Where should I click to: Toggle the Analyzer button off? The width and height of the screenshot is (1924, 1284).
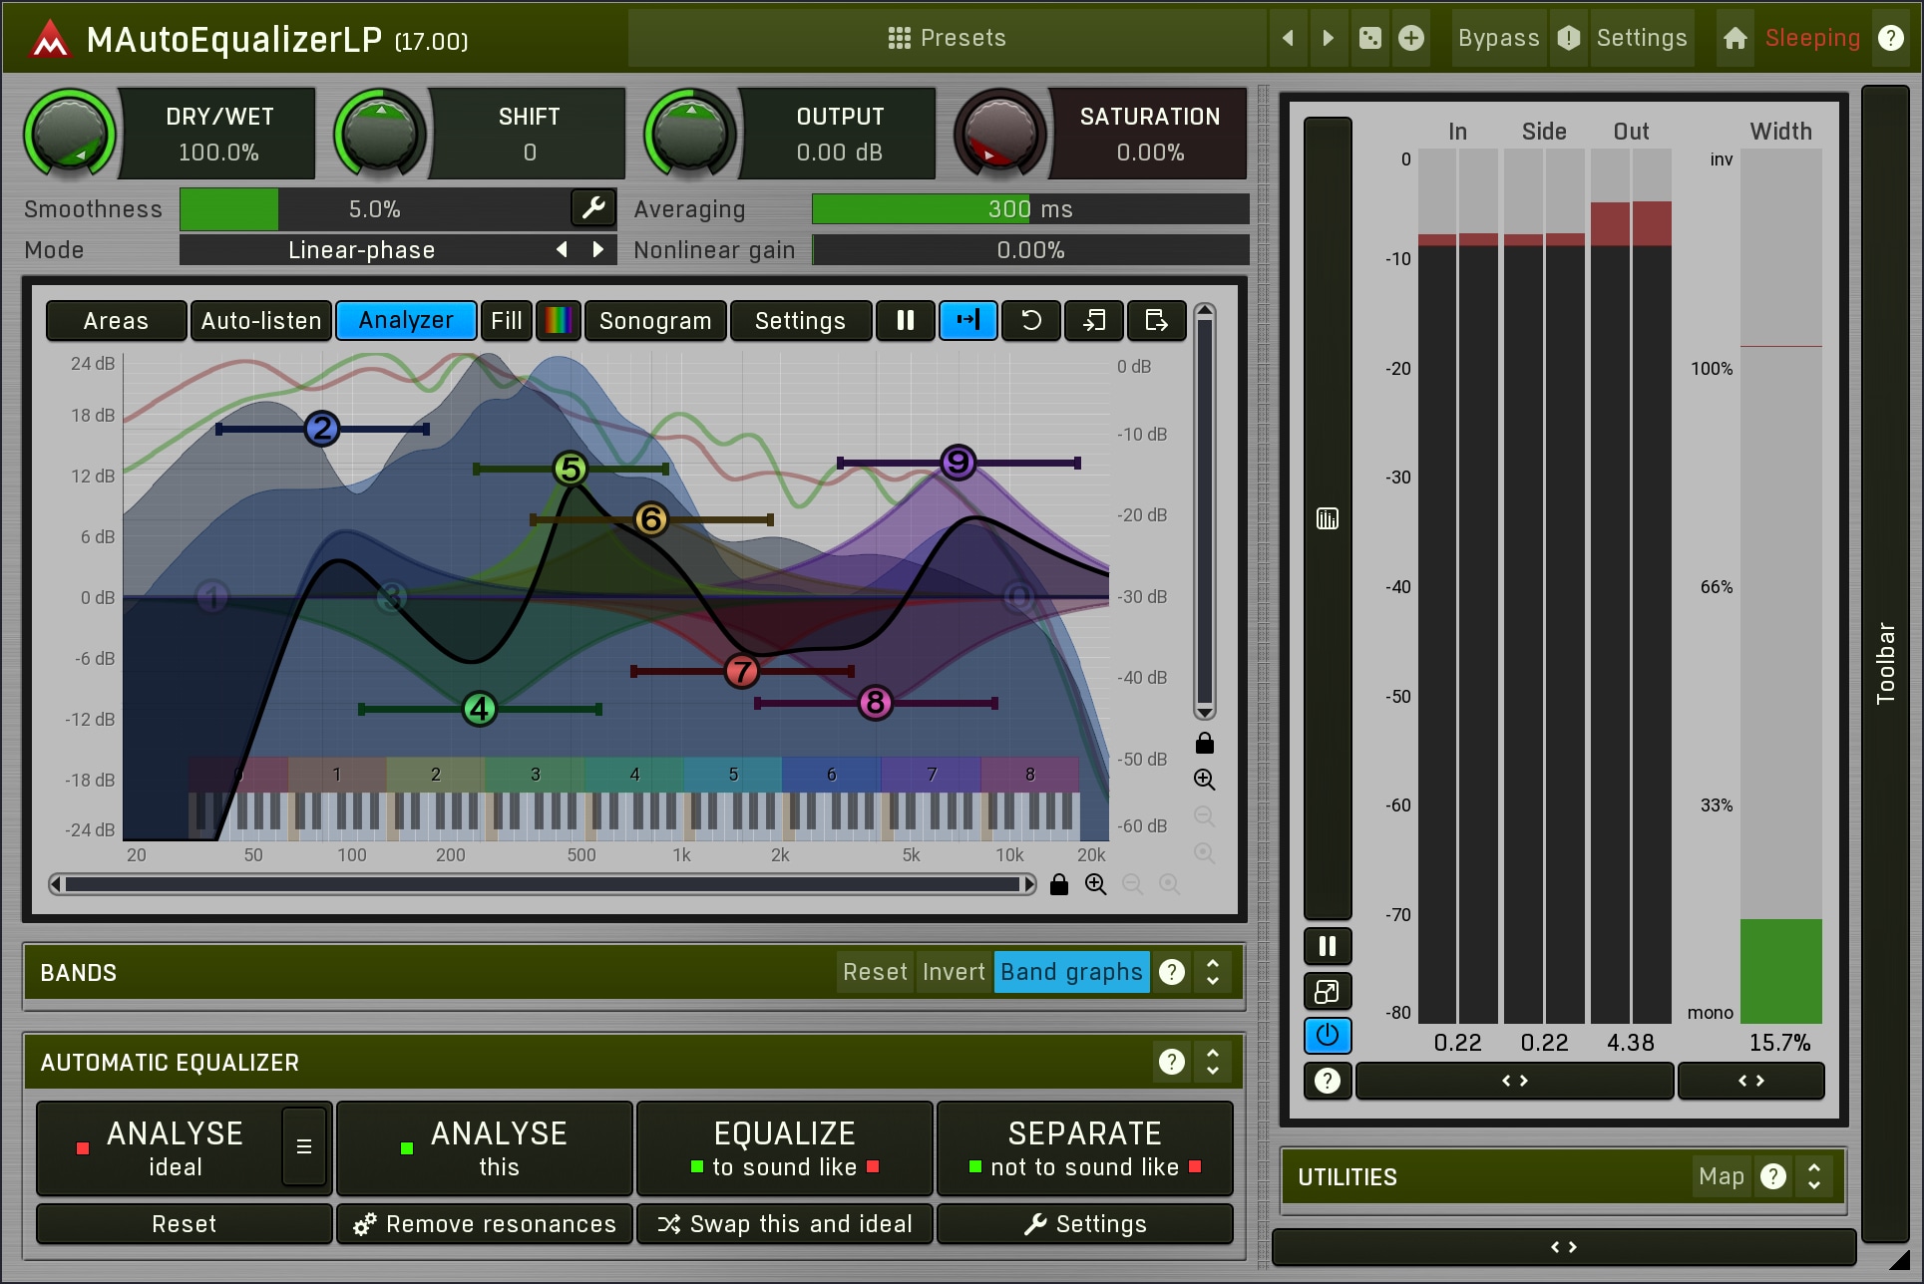[406, 320]
